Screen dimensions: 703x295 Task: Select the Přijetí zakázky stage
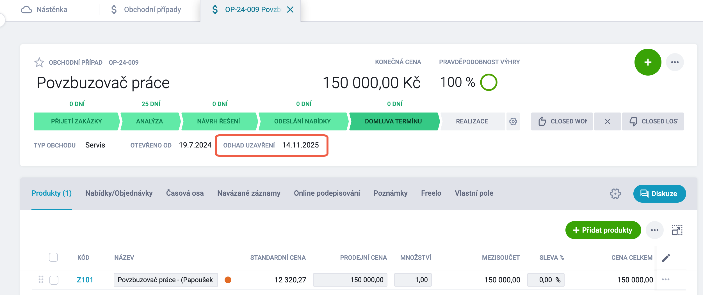click(x=76, y=121)
